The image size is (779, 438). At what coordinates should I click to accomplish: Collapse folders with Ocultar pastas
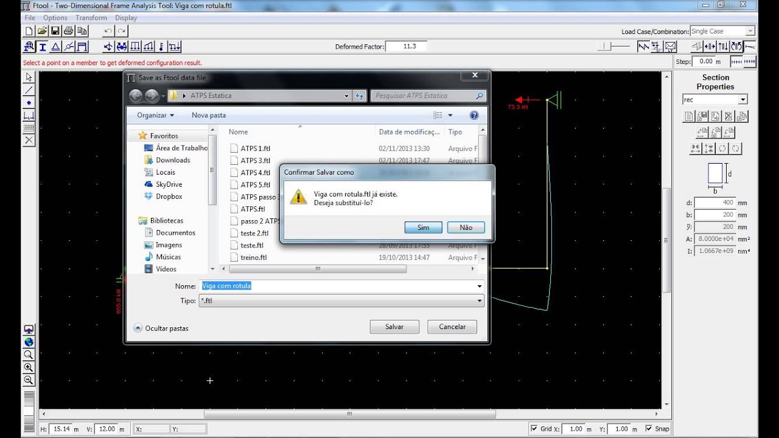(x=161, y=328)
